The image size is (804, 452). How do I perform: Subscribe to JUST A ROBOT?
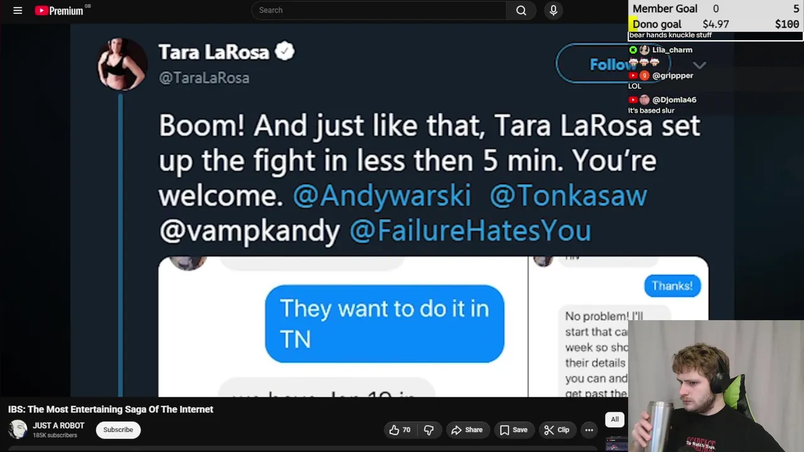(x=118, y=430)
